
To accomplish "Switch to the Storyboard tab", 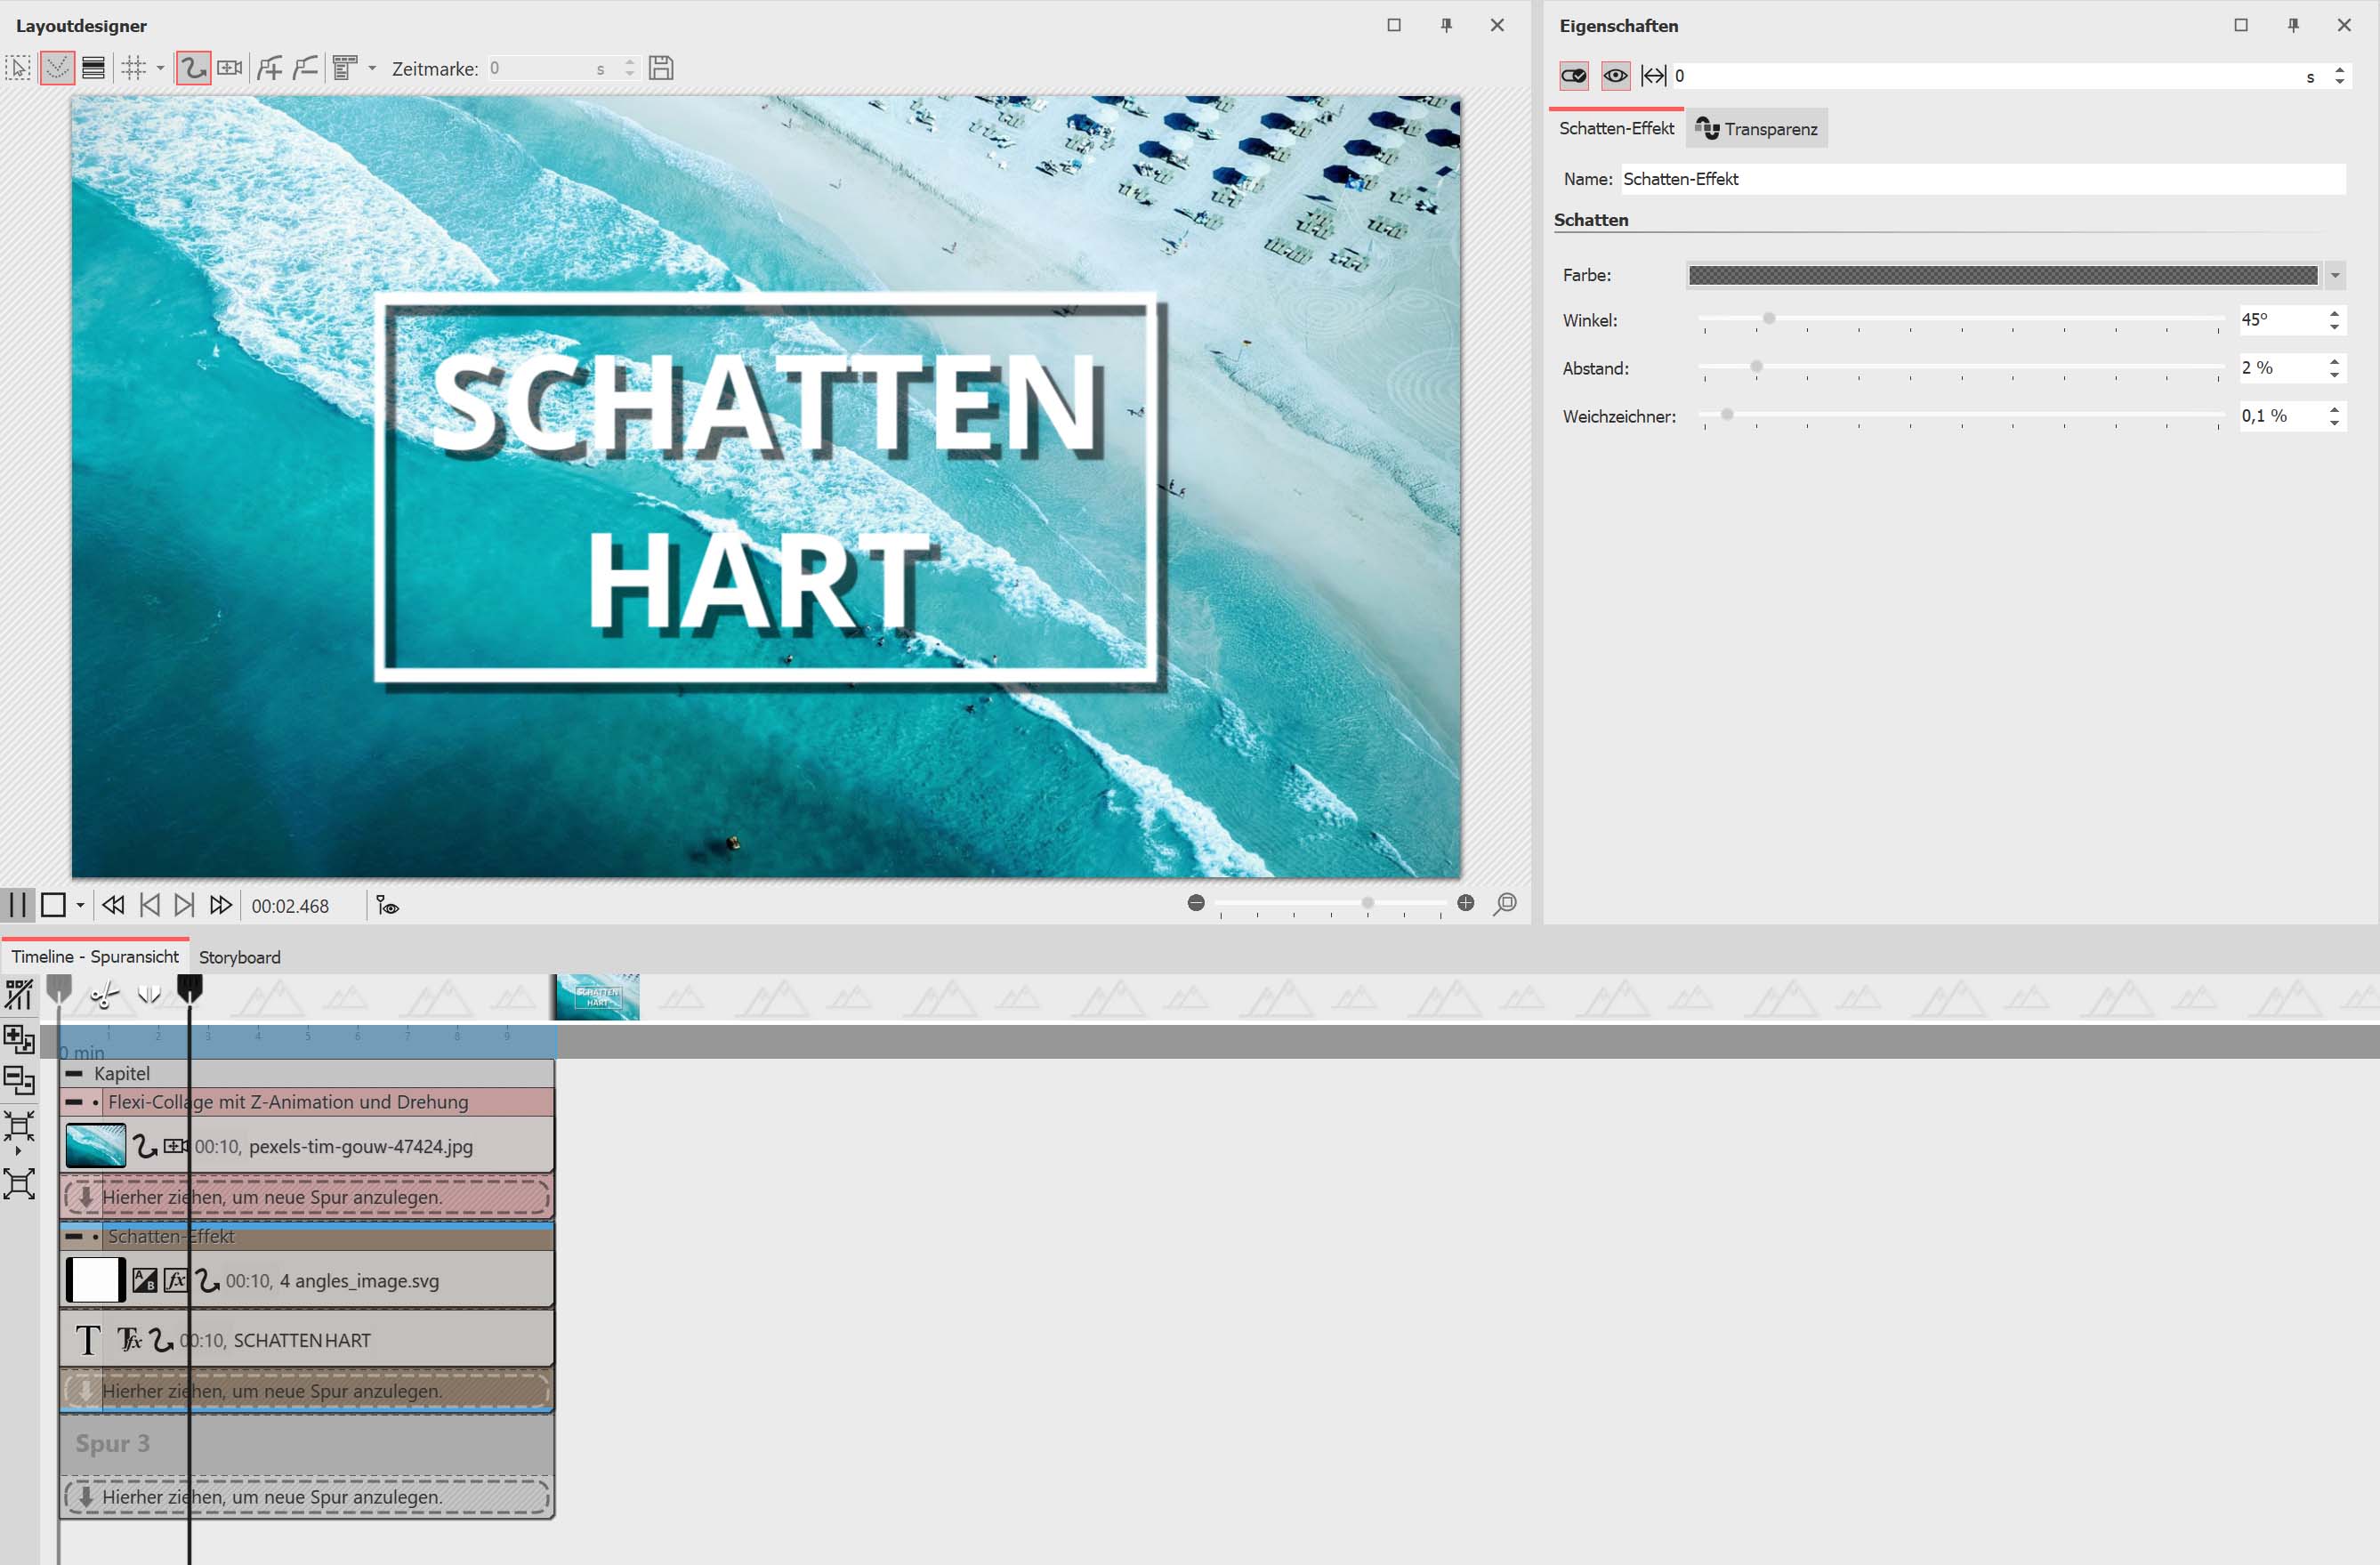I will pos(239,957).
